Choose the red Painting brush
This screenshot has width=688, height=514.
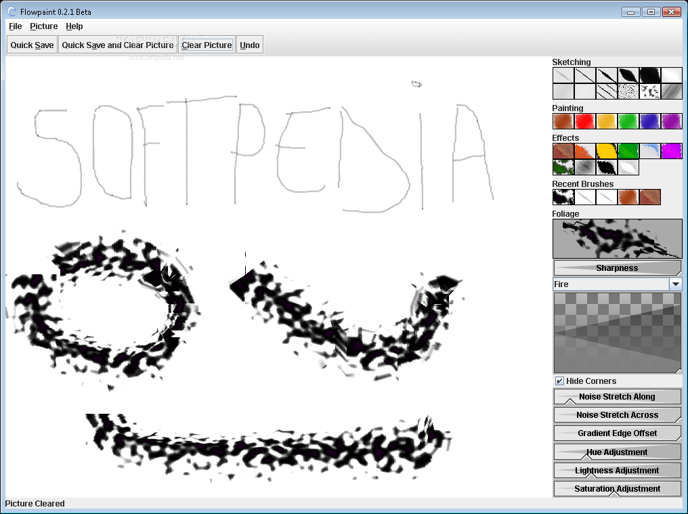point(585,121)
